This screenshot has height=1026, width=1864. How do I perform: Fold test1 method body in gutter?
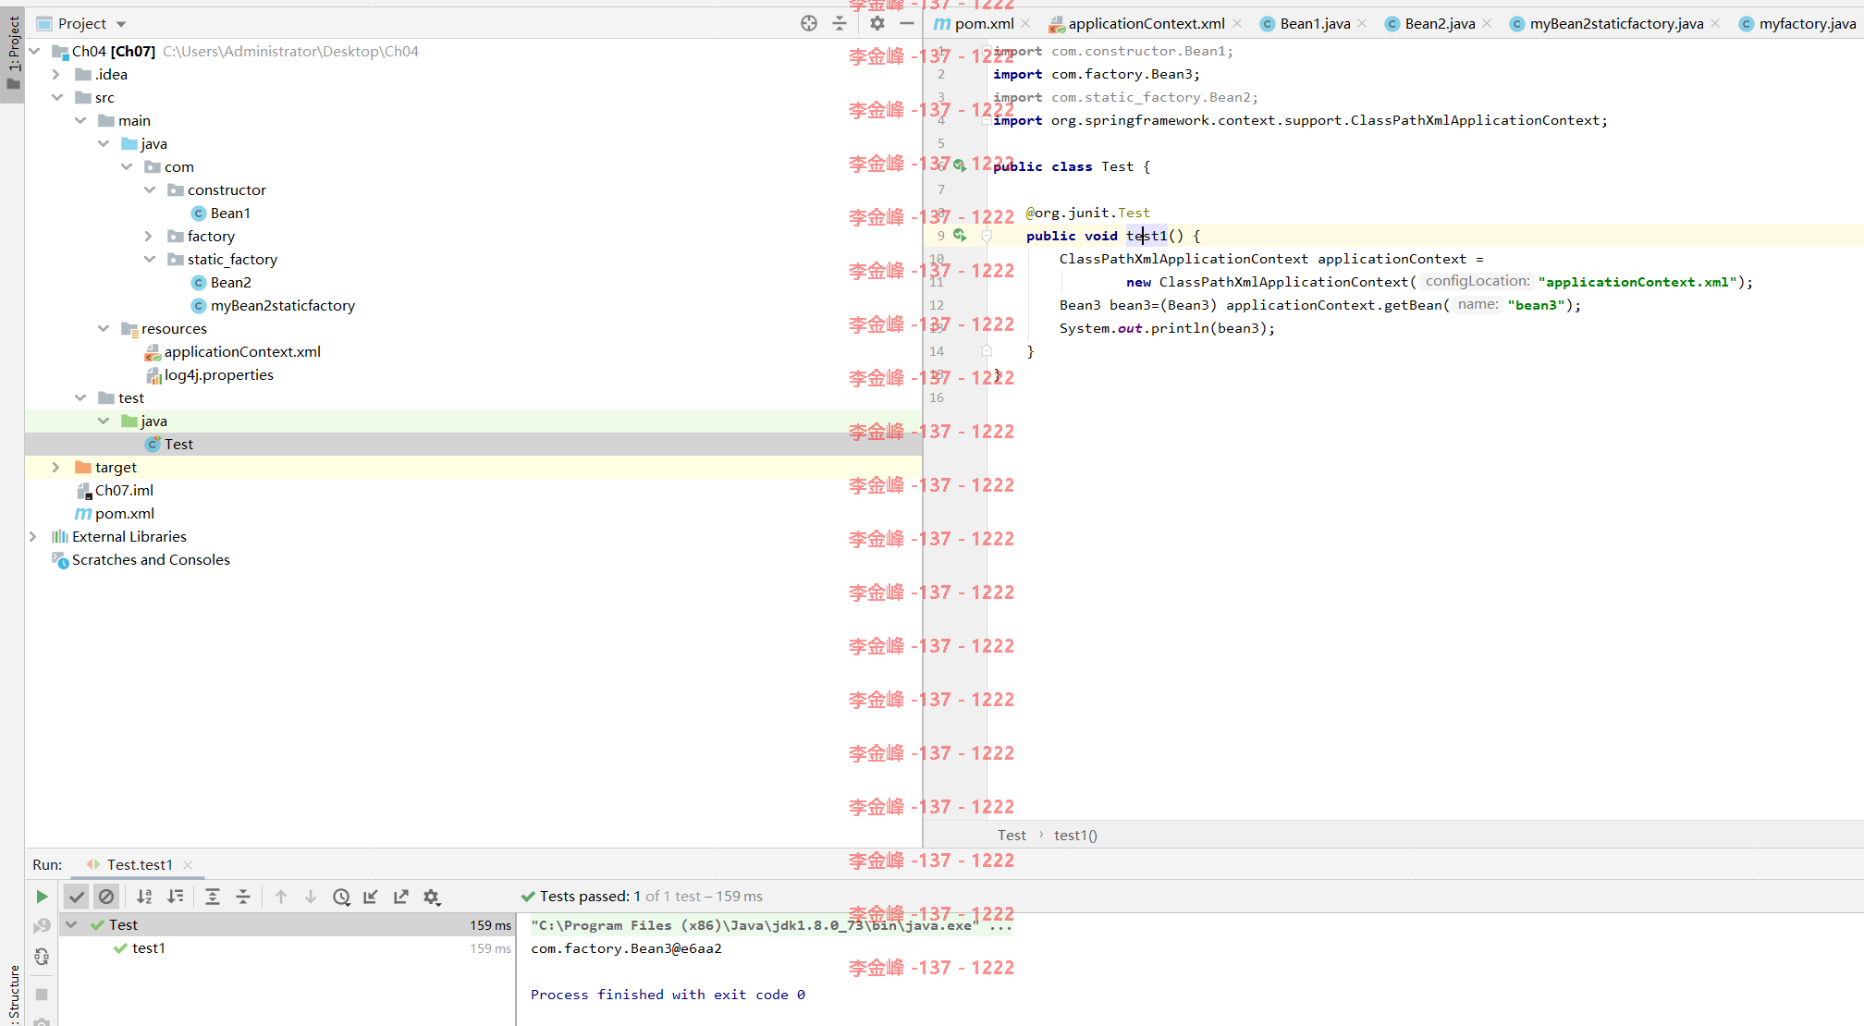987,236
